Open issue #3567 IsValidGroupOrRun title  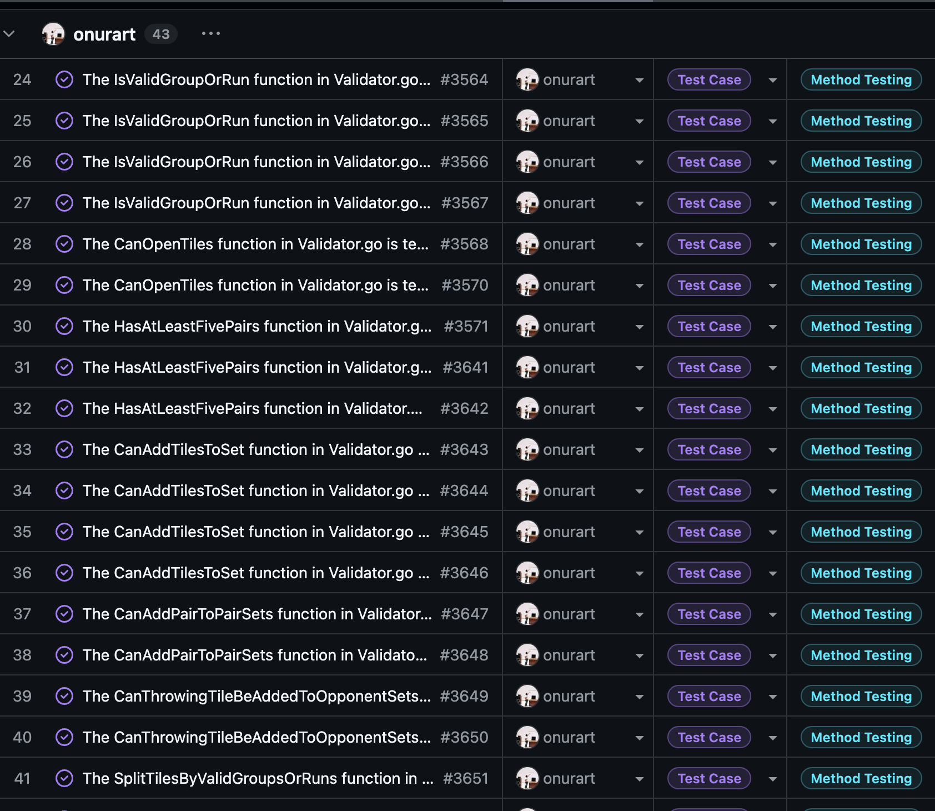[256, 203]
